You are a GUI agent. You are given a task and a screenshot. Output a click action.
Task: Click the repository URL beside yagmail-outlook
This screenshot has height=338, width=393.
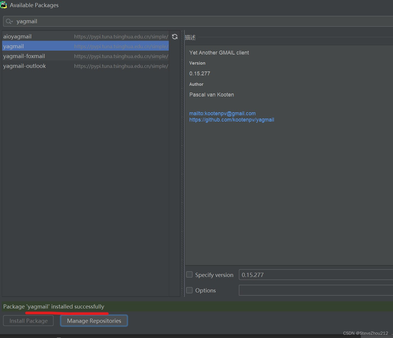coord(121,66)
